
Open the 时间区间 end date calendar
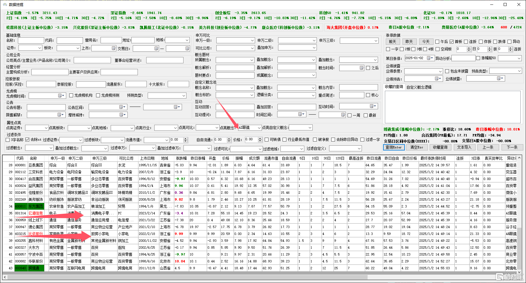click(x=343, y=115)
